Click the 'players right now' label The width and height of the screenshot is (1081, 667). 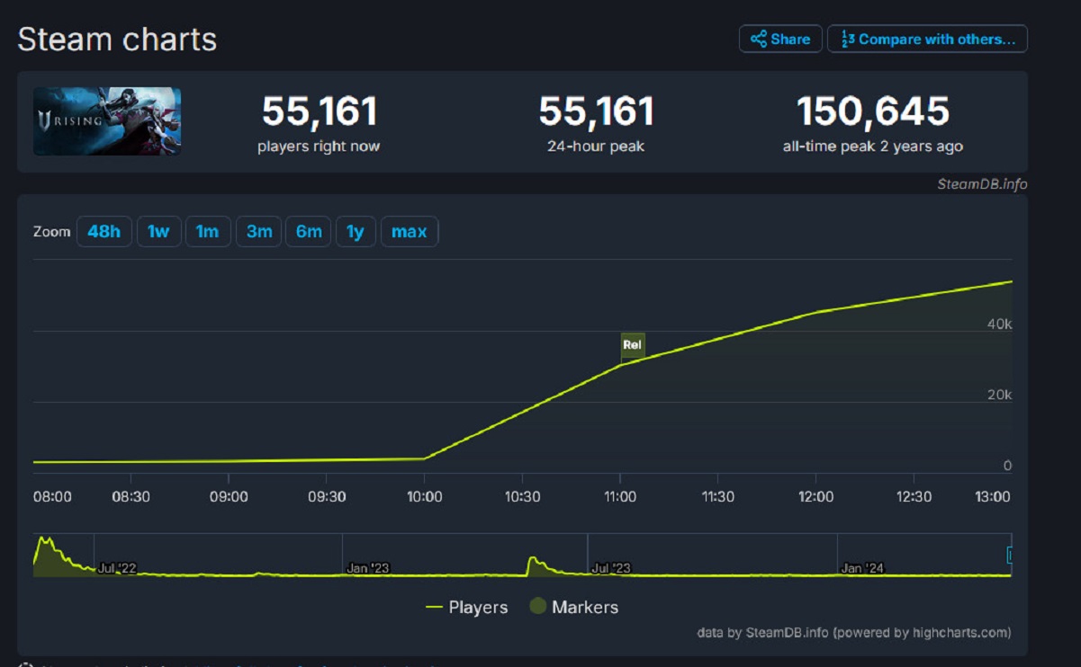point(319,147)
